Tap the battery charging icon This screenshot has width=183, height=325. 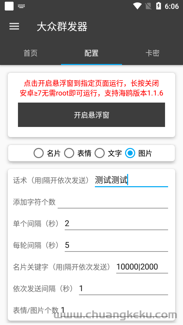point(159,6)
